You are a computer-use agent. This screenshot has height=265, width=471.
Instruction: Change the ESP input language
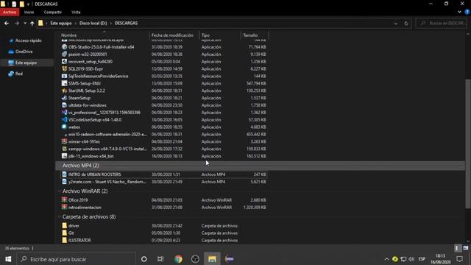(x=422, y=259)
